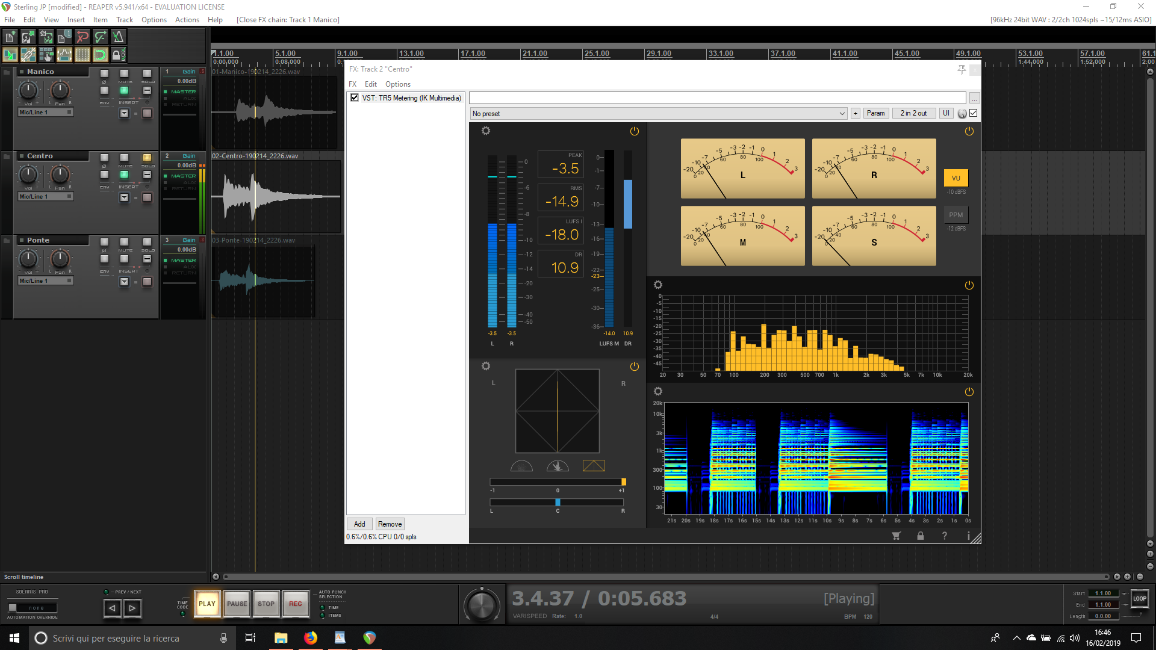Toggle the FX bypass checkbox beside UI button
The image size is (1156, 650).
(x=974, y=113)
